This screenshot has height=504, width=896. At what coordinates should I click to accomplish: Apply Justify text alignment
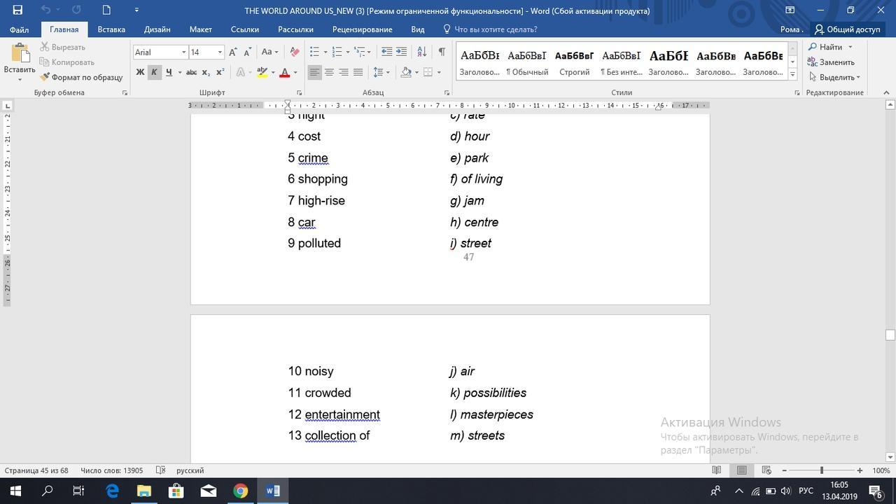pos(358,72)
